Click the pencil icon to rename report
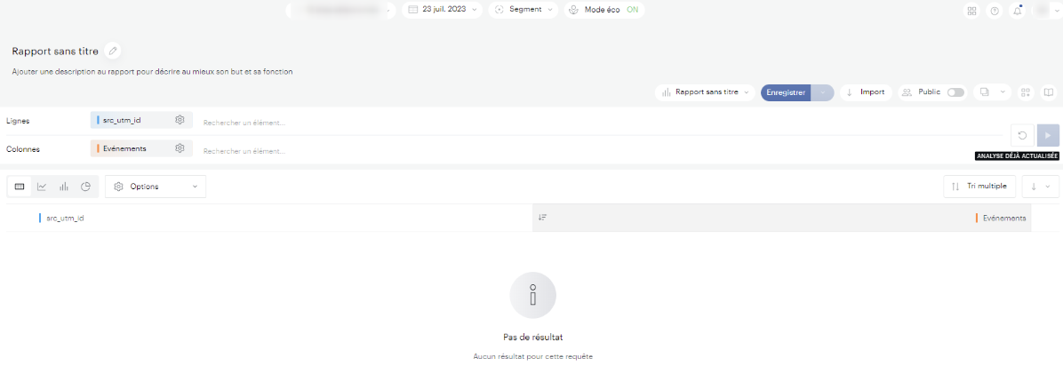Image resolution: width=1063 pixels, height=374 pixels. (113, 52)
